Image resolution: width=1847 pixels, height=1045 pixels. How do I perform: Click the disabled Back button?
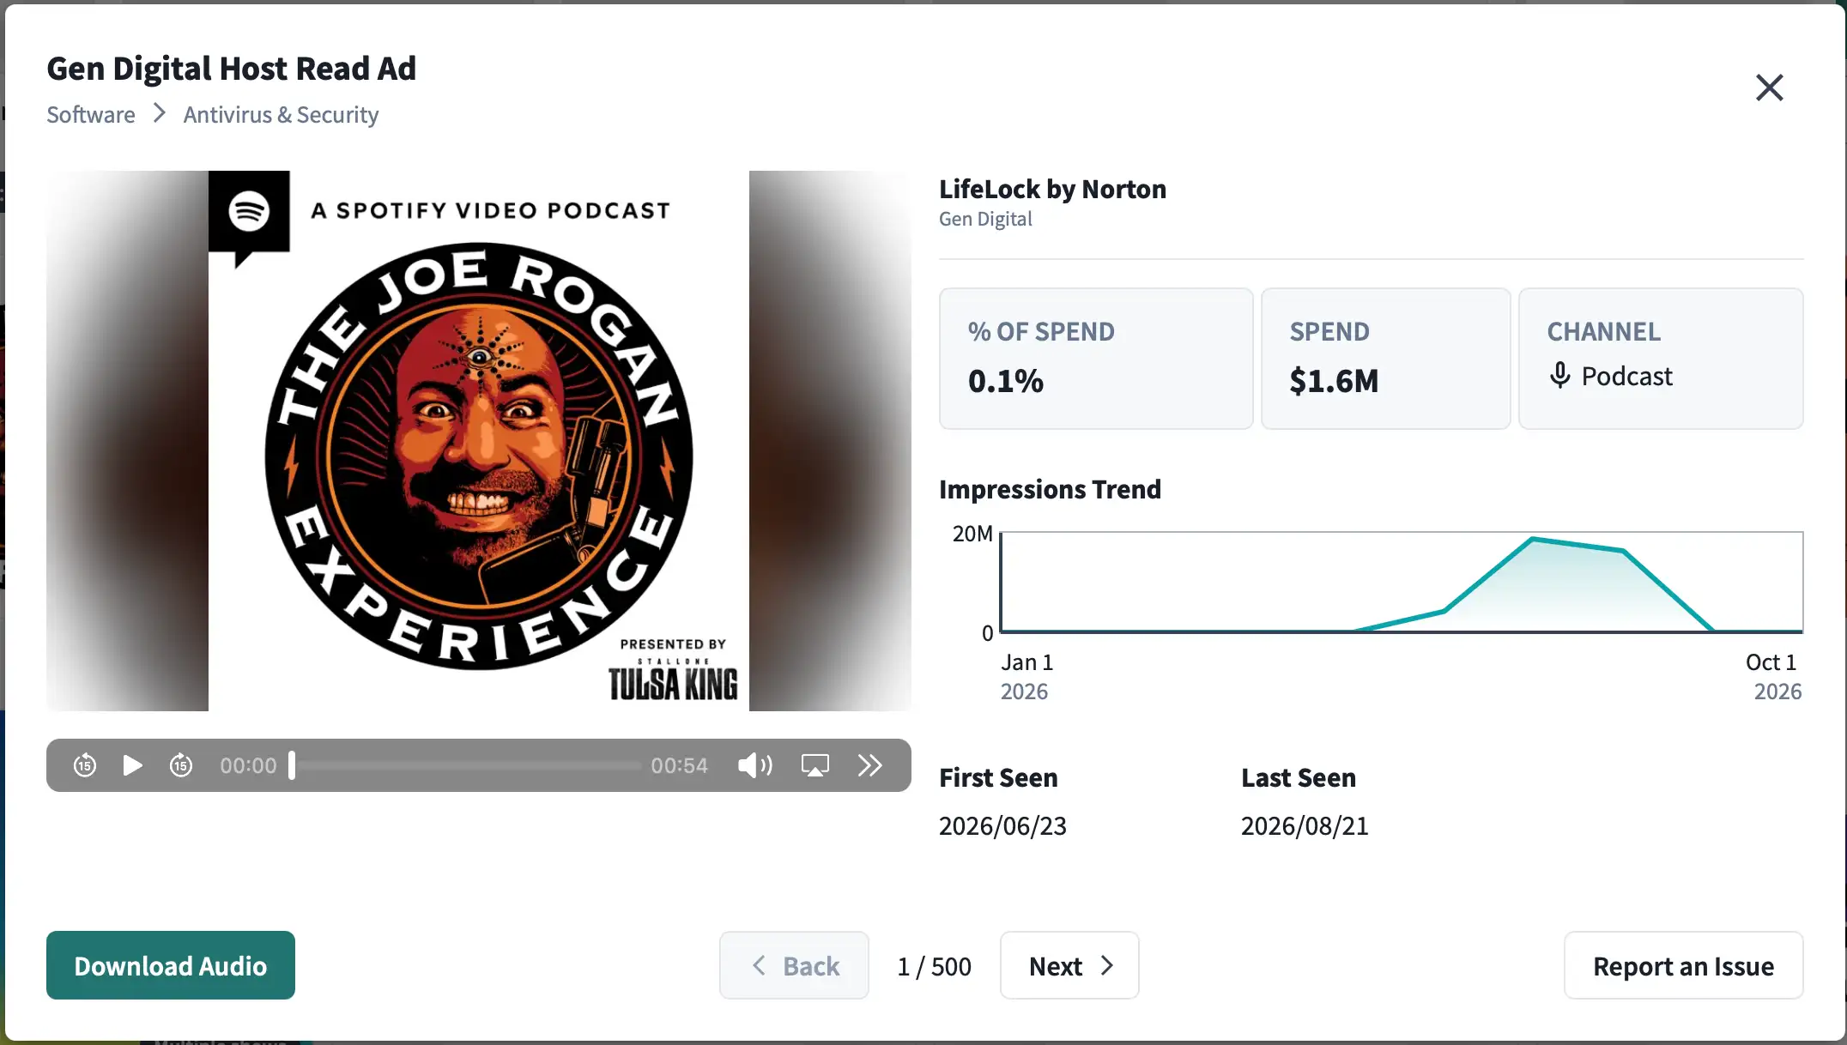(x=794, y=965)
